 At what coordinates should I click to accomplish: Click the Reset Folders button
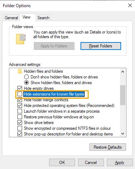[101, 46]
